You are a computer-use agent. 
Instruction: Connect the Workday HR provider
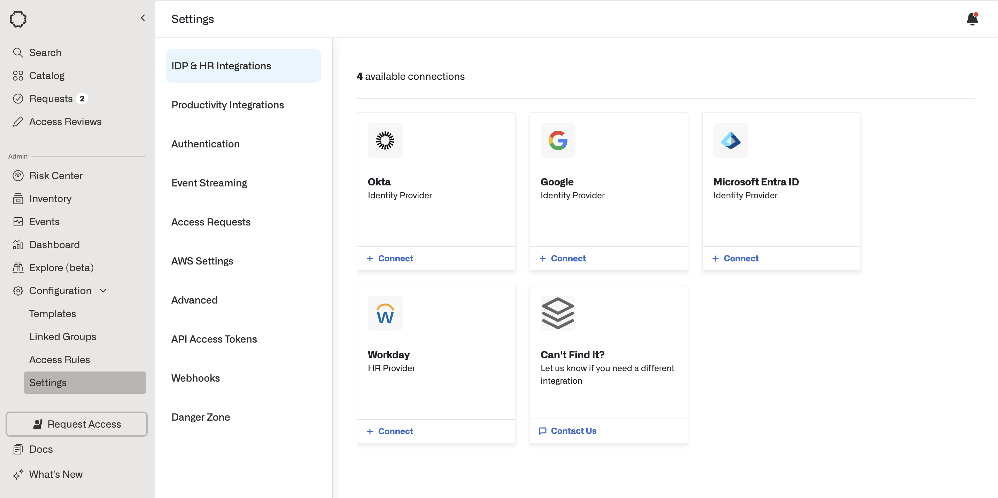pyautogui.click(x=390, y=431)
